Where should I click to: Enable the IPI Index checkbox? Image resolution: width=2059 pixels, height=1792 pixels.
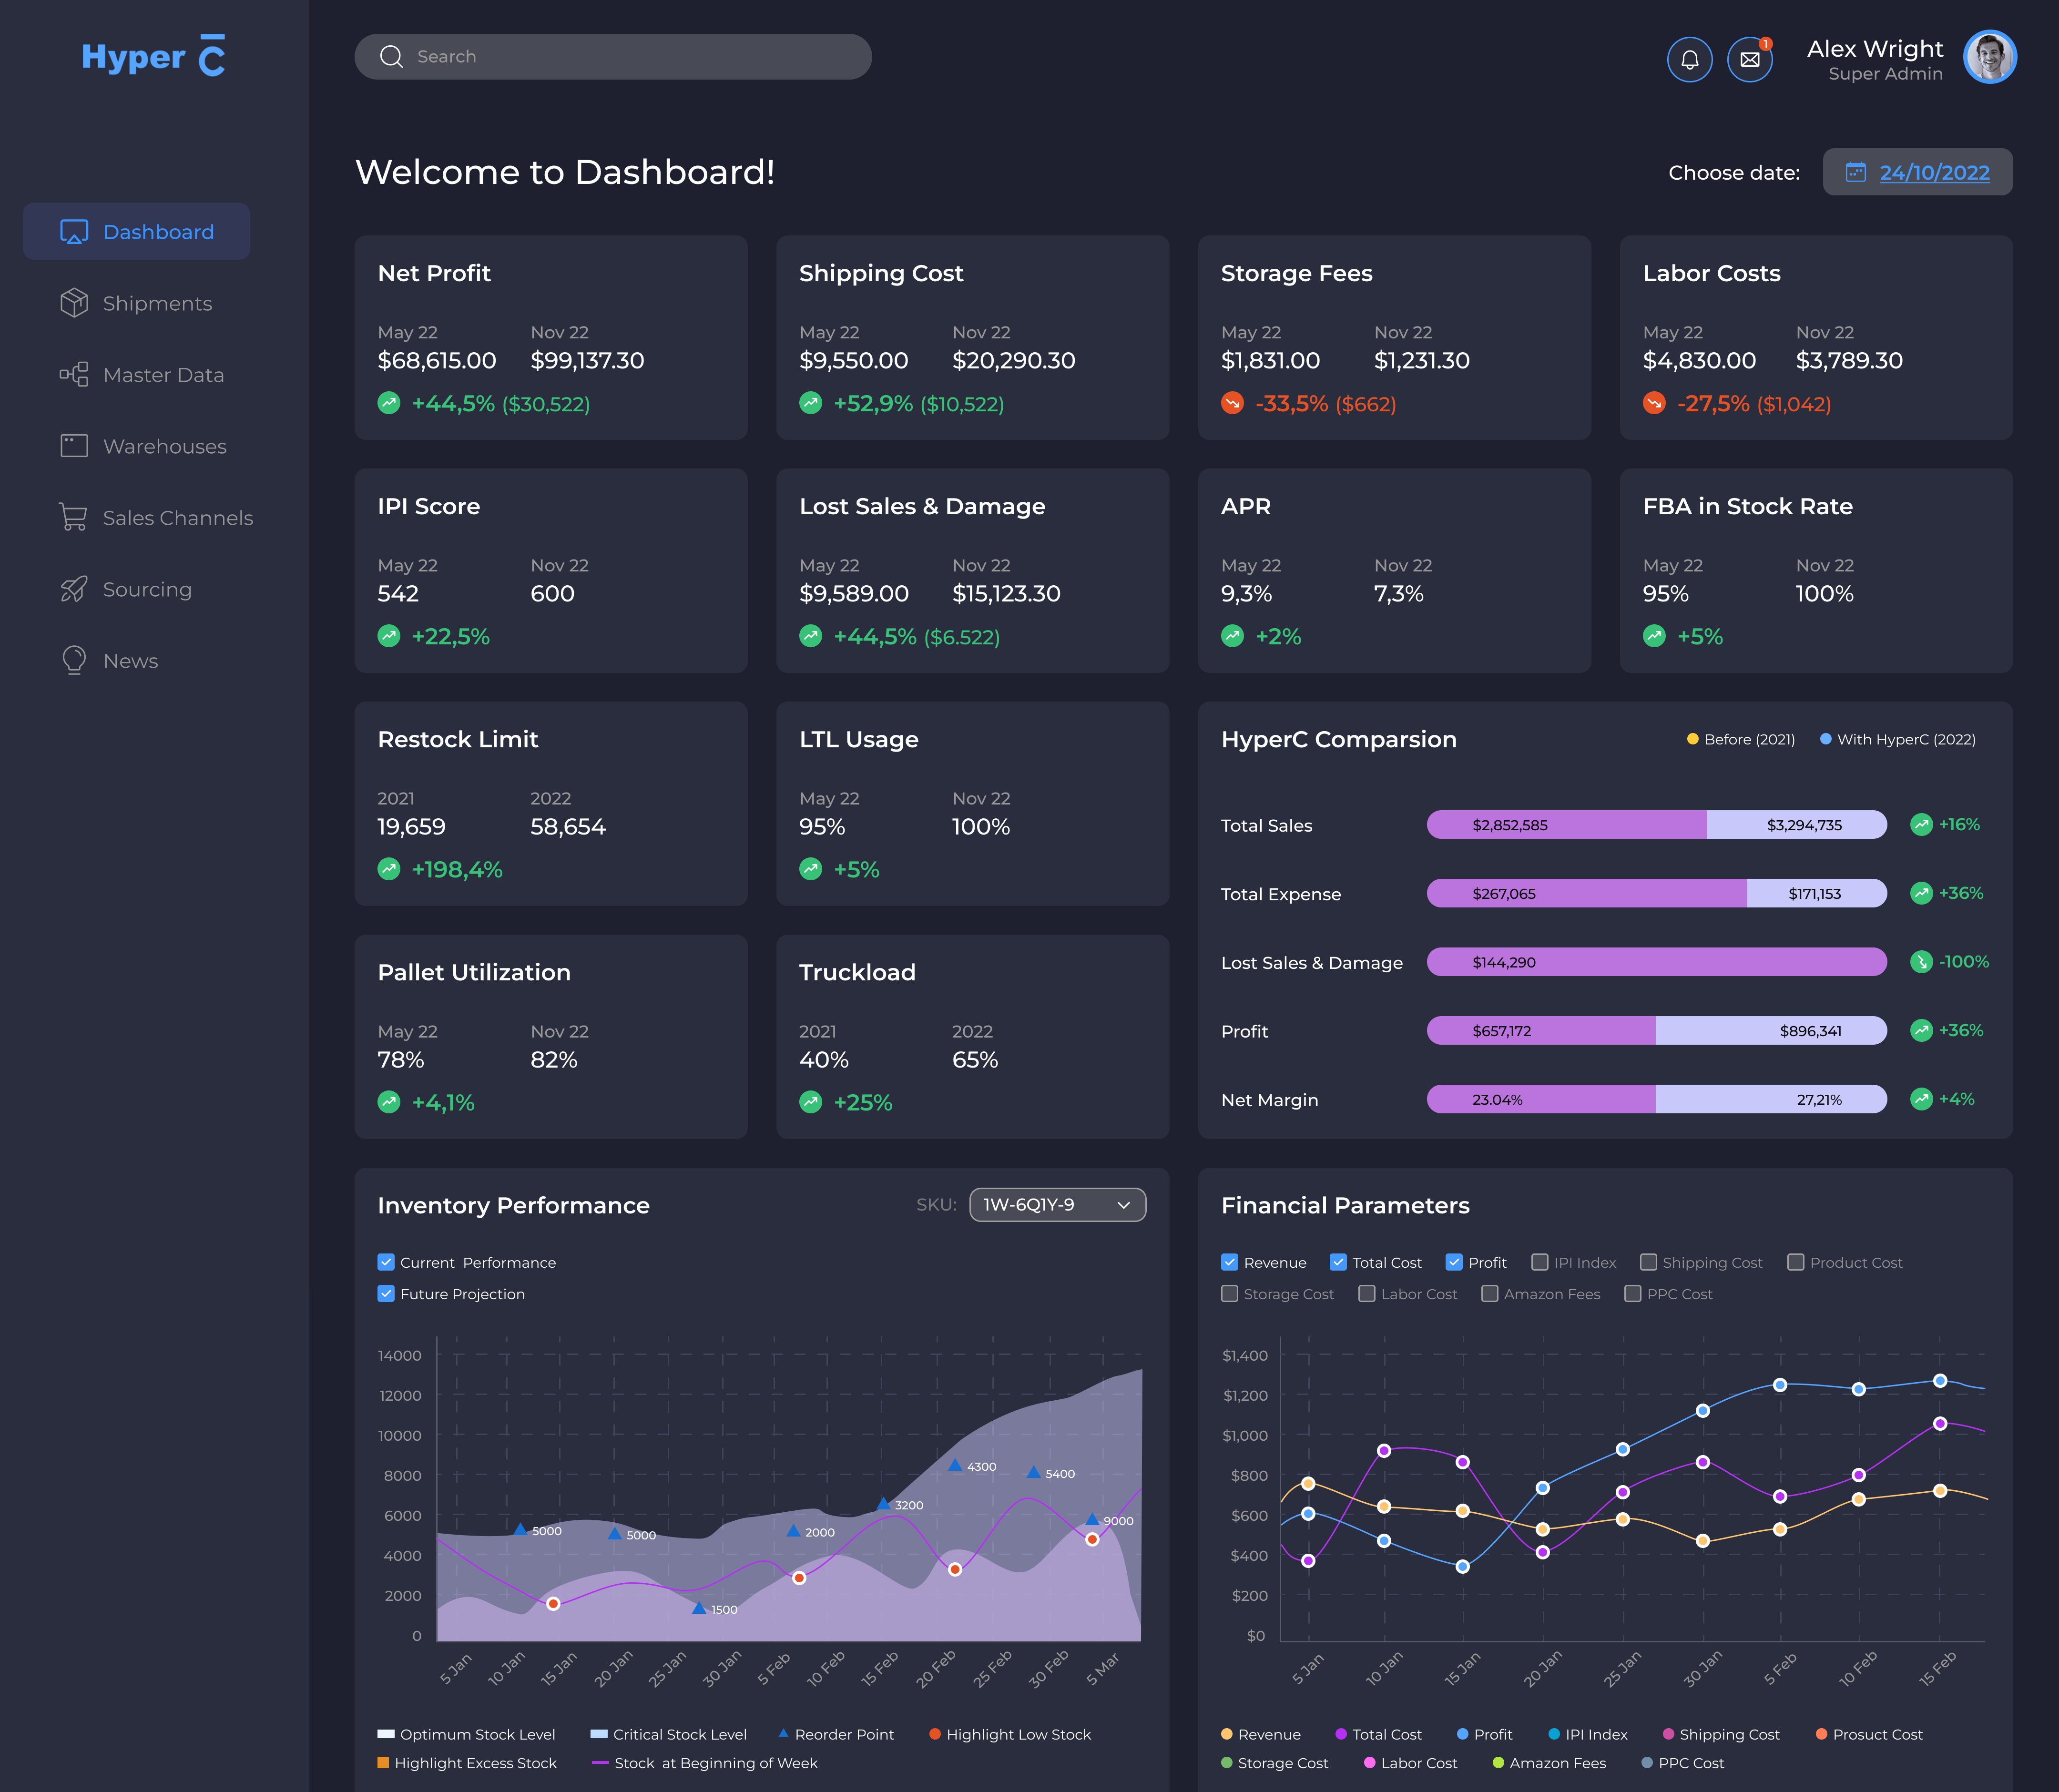pos(1540,1262)
